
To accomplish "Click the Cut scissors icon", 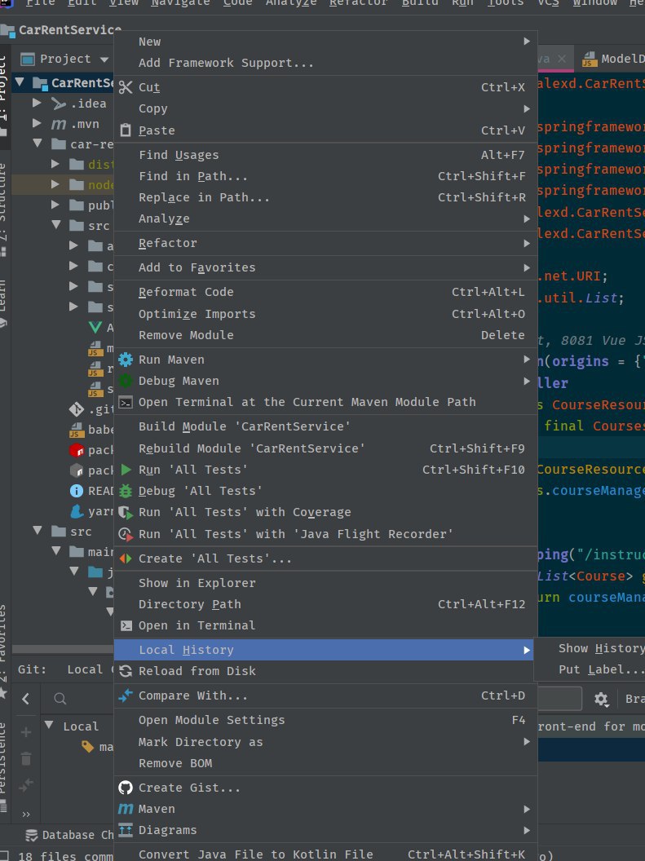I will tap(126, 87).
